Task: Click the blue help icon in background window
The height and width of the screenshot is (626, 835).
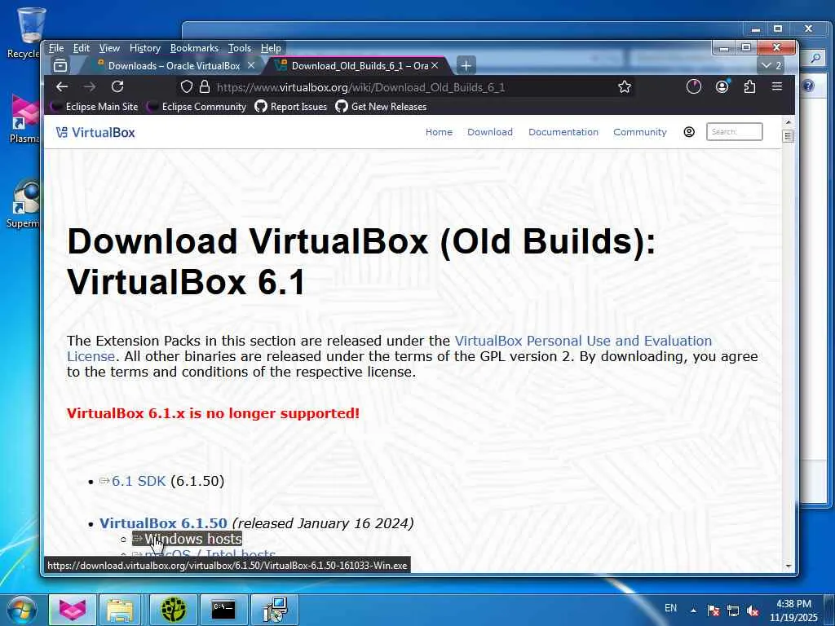Action: [x=808, y=86]
